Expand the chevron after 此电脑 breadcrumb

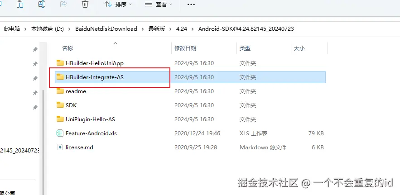tap(25, 29)
